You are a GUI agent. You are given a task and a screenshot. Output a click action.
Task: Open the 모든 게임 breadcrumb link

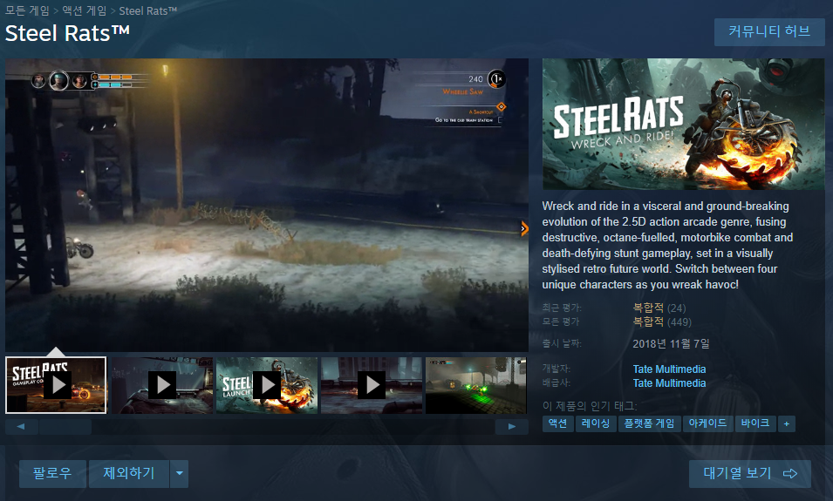tap(27, 10)
